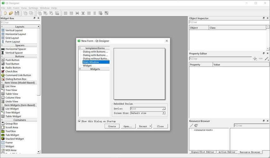This screenshot has width=270, height=158.
Task: Click the Horizontal Spacer widget icon
Action: pyautogui.click(x=3, y=49)
